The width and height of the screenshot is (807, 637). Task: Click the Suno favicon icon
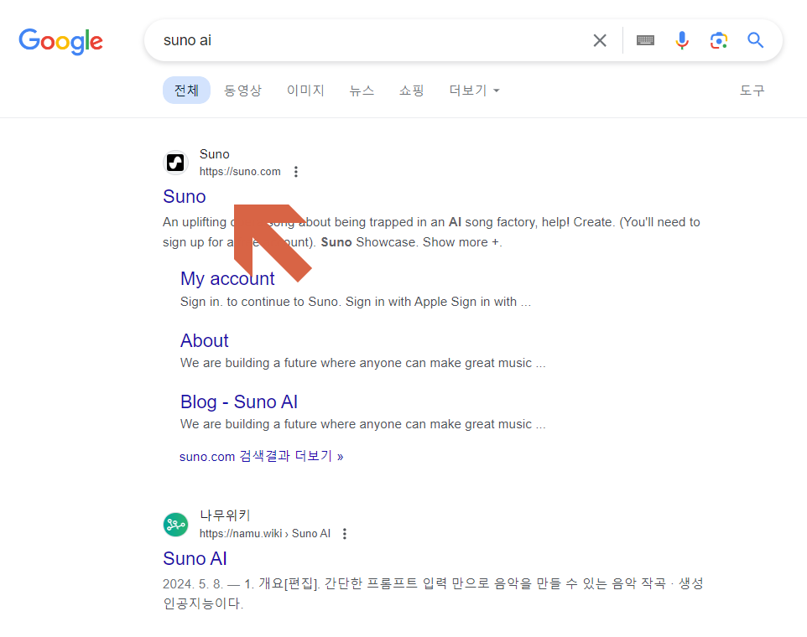(175, 163)
